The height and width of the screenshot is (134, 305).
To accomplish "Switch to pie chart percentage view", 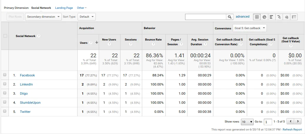I will coord(264,17).
